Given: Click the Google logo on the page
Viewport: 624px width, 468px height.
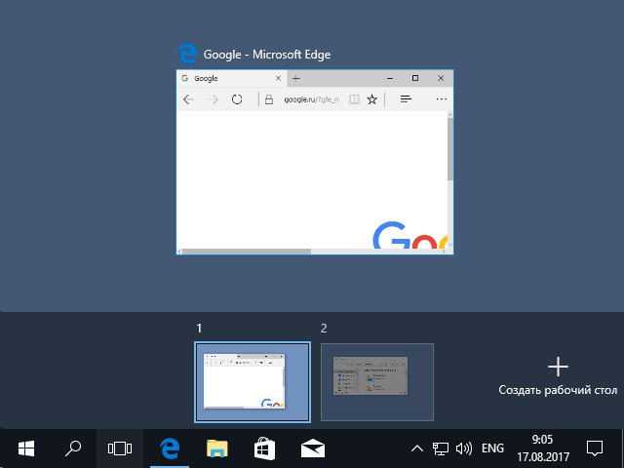Looking at the screenshot, I should pos(409,235).
